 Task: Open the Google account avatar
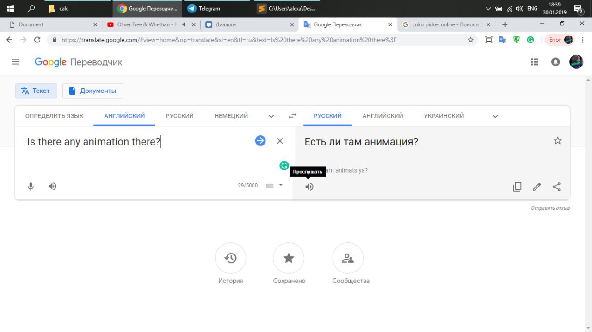576,62
